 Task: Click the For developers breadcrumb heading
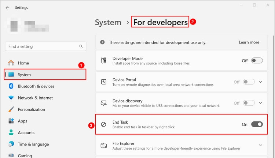pos(160,22)
